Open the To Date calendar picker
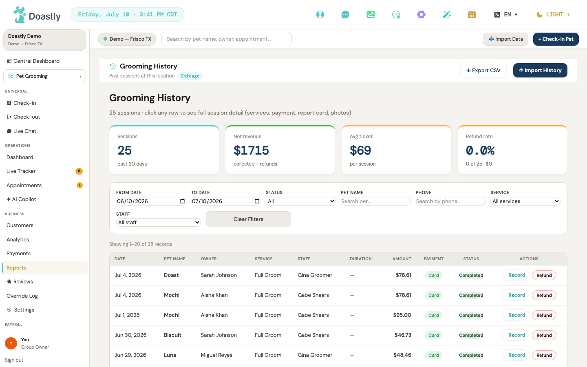587x367 pixels. point(257,201)
